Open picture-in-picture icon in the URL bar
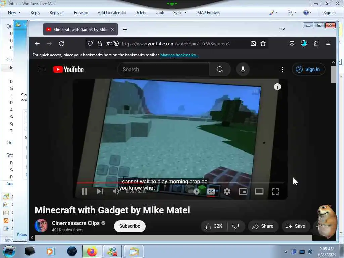Image resolution: width=344 pixels, height=258 pixels. click(254, 43)
